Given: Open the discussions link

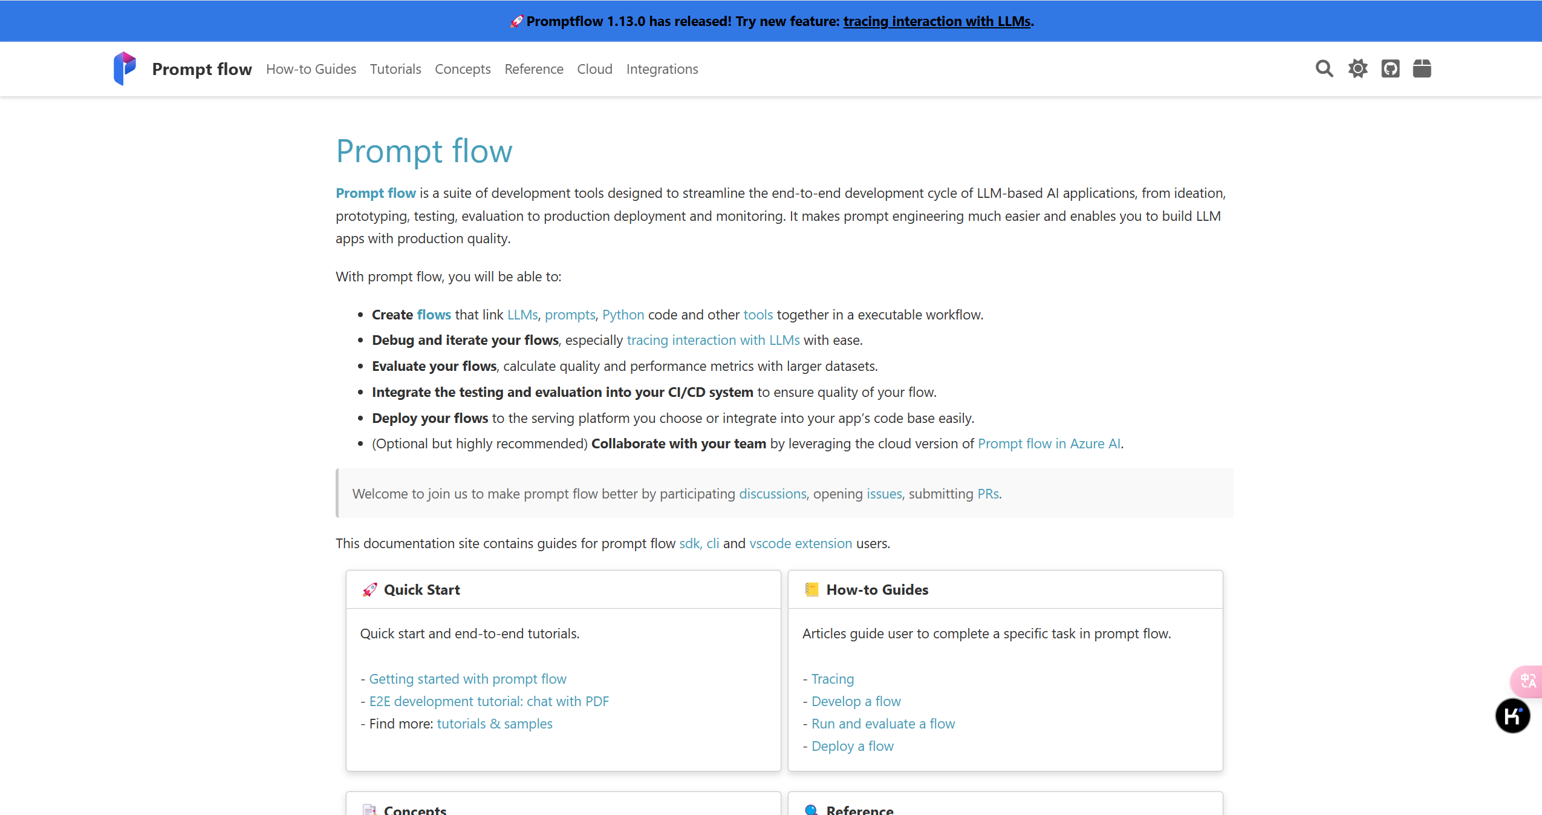Looking at the screenshot, I should (773, 494).
